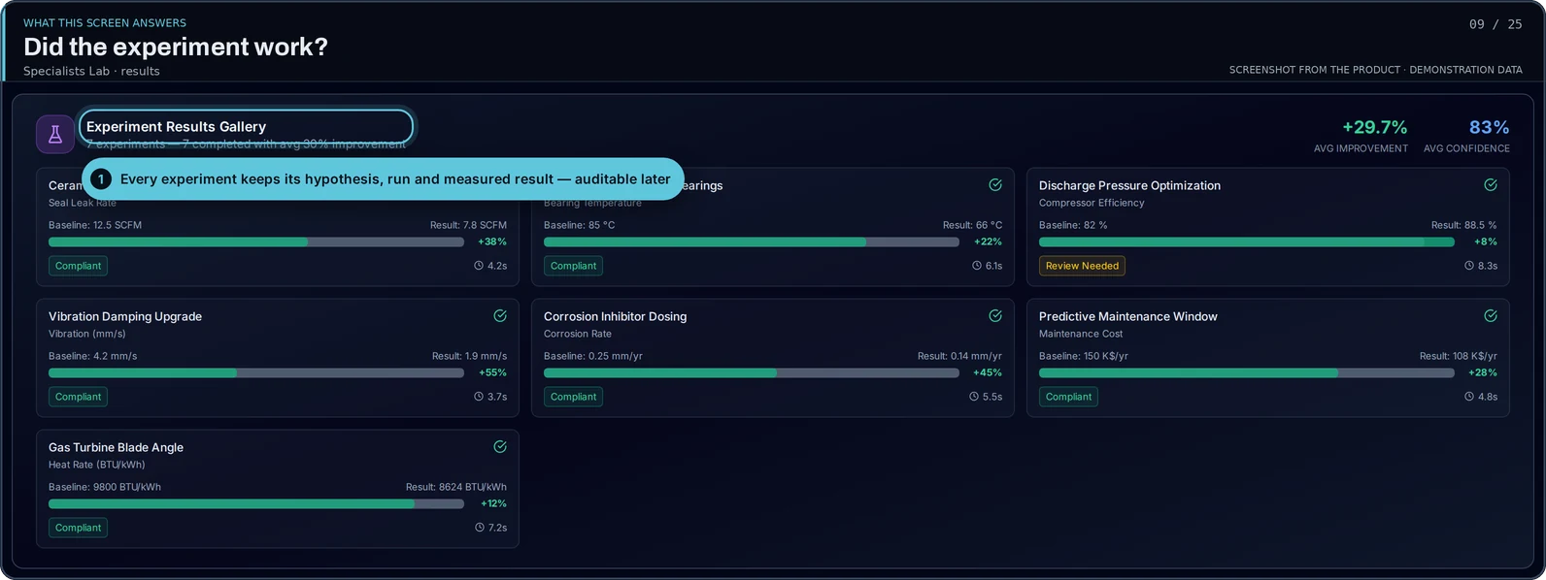Click the Review Needed badge on Discharge Pressure
This screenshot has height=580, width=1546.
(1082, 266)
